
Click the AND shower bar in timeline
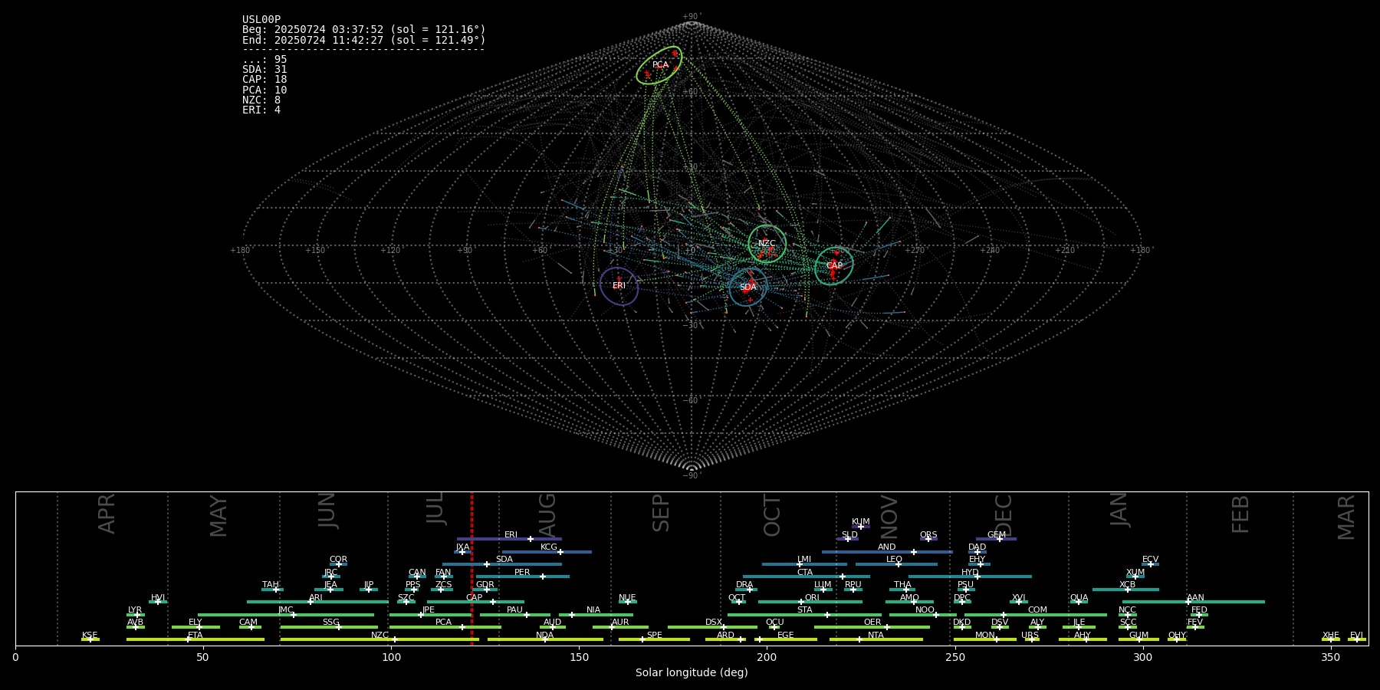[887, 551]
